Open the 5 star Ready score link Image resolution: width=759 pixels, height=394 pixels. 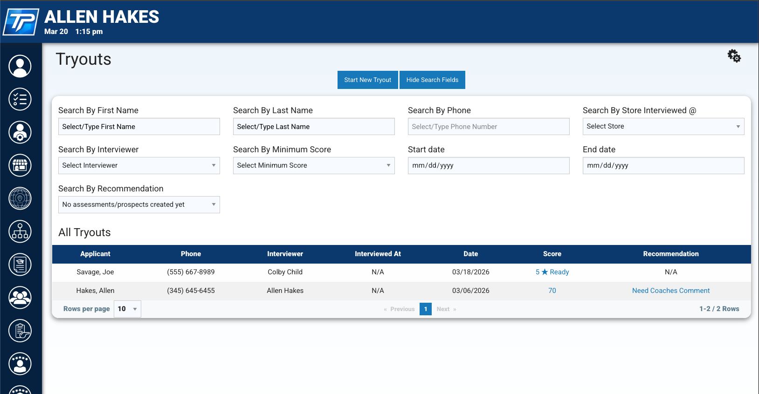pos(552,272)
